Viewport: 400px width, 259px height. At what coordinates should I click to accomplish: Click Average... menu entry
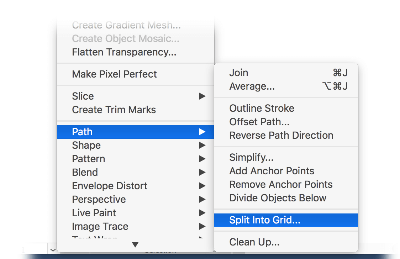[286, 86]
